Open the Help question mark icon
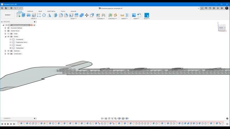 pyautogui.click(x=222, y=8)
